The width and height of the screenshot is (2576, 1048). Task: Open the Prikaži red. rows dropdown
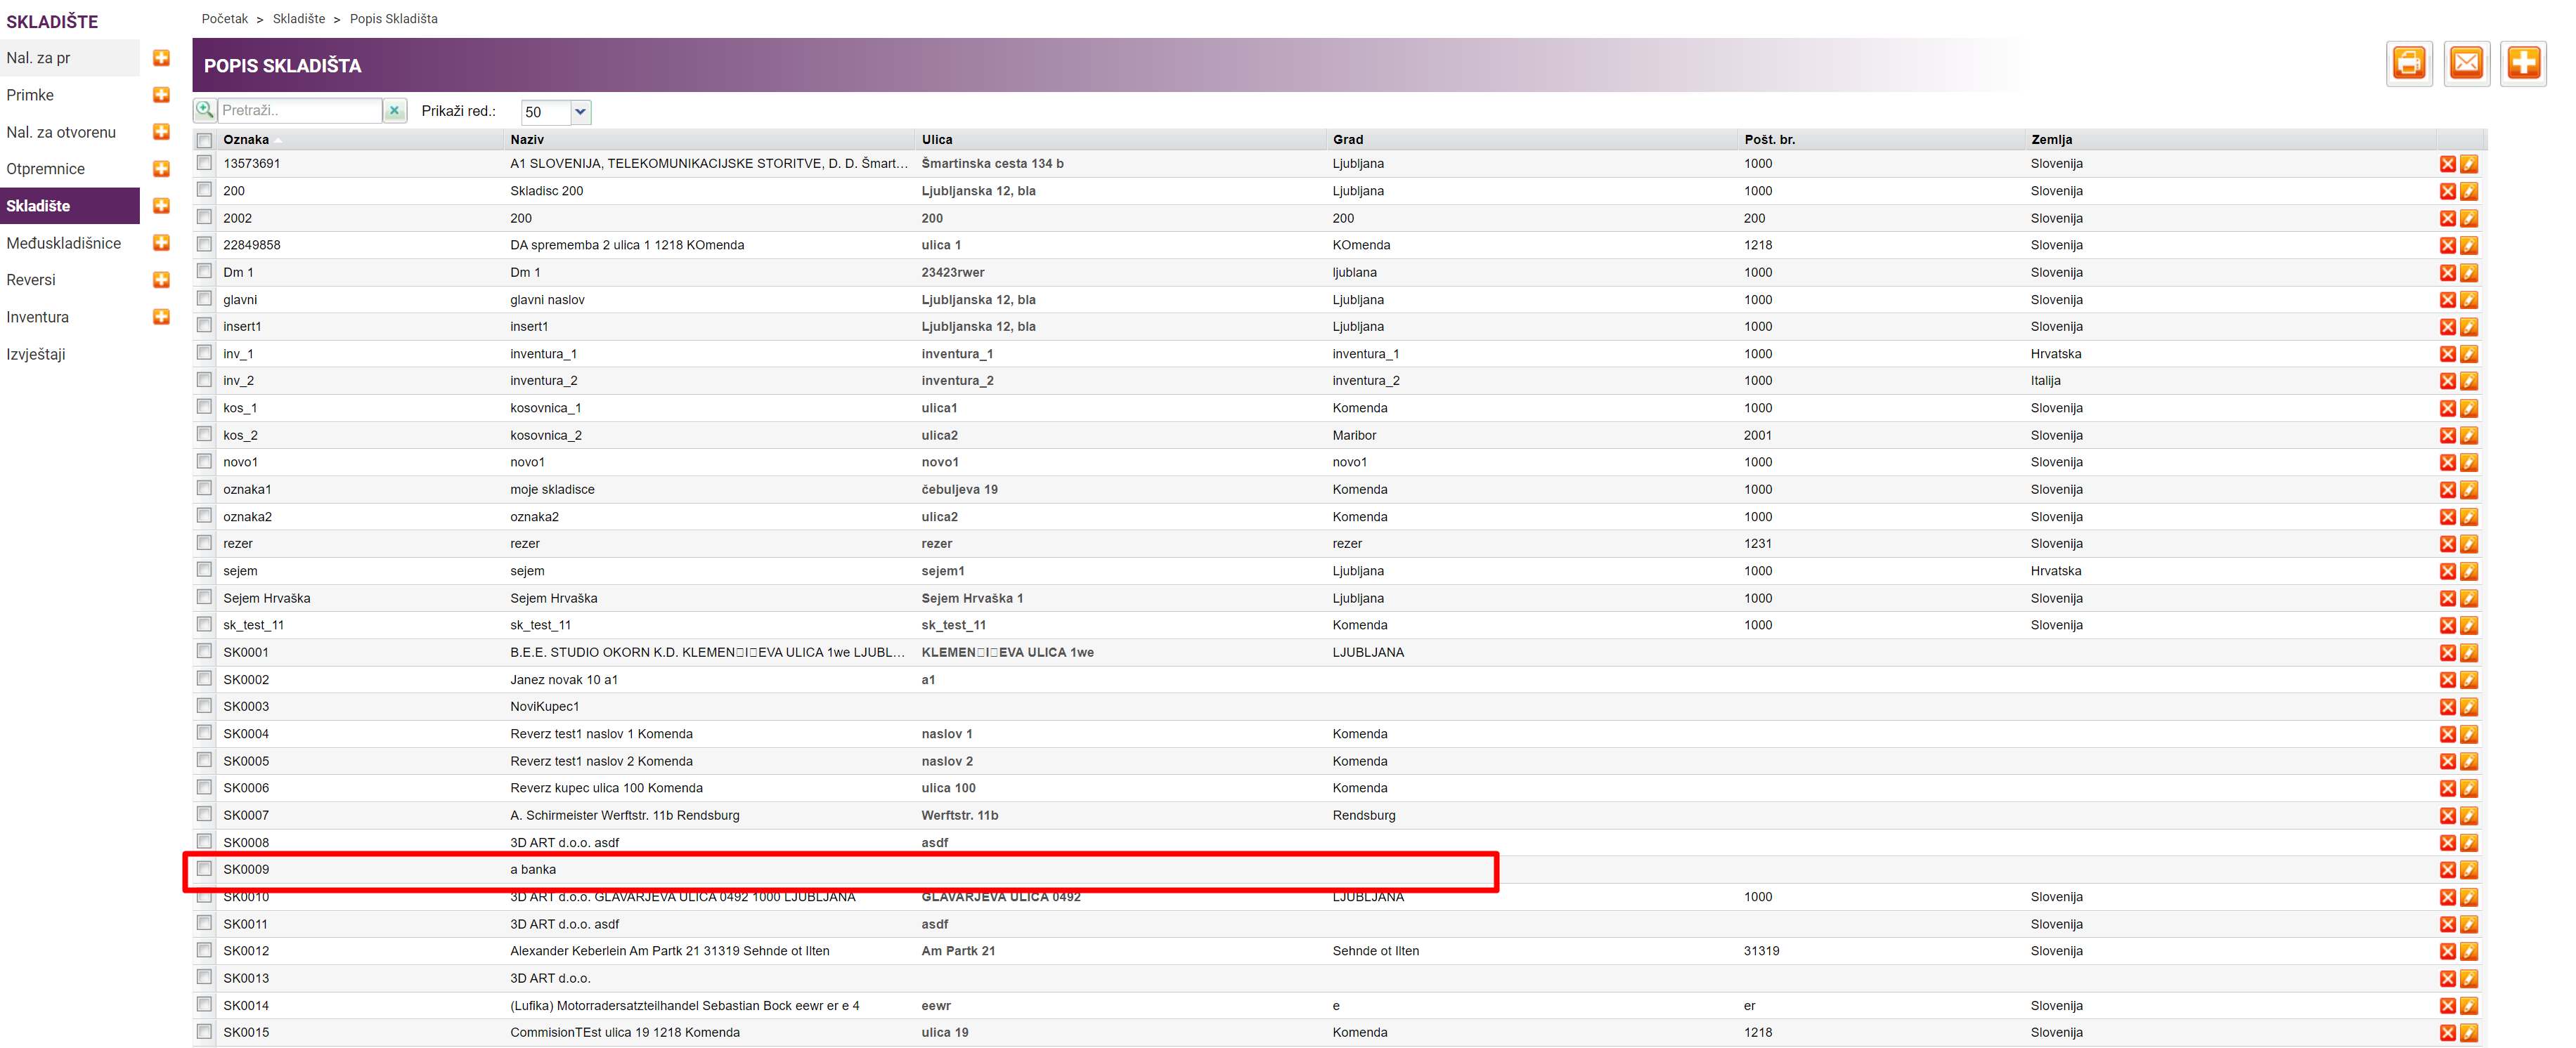[x=580, y=112]
